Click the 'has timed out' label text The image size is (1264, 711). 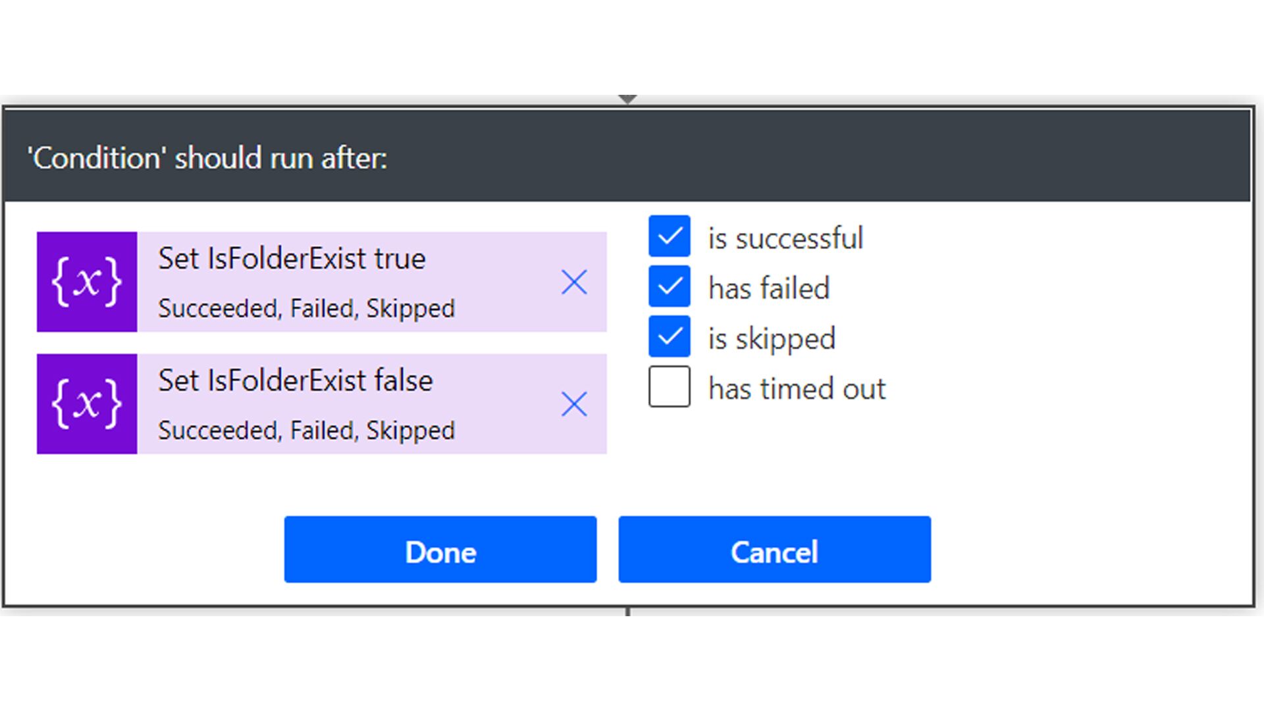coord(797,388)
